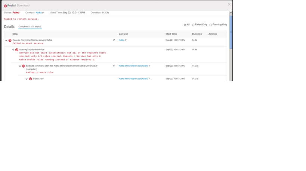Collapse Execute command Start on service Kafka step
The image size is (306, 171).
pyautogui.click(x=6, y=41)
